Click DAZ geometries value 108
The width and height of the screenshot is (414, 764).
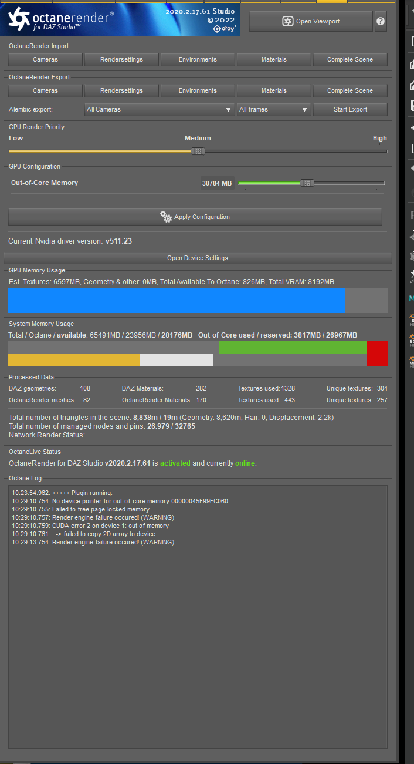click(x=85, y=388)
